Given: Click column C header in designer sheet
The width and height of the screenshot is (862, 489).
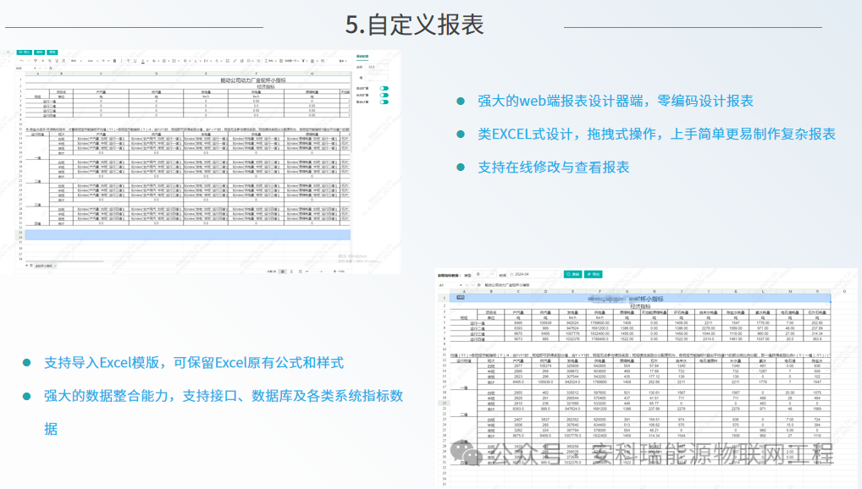Looking at the screenshot, I should [101, 73].
